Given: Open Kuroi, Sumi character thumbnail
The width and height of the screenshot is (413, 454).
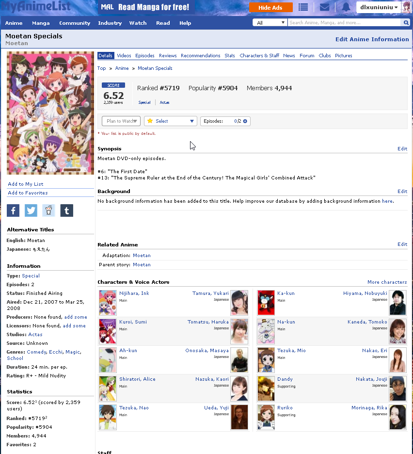Looking at the screenshot, I should click(108, 331).
